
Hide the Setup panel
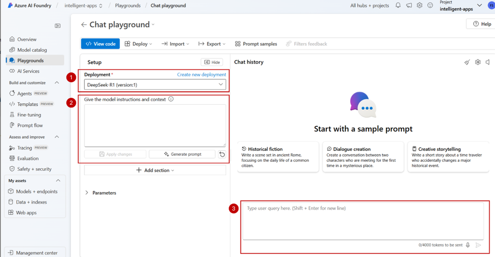tap(212, 62)
